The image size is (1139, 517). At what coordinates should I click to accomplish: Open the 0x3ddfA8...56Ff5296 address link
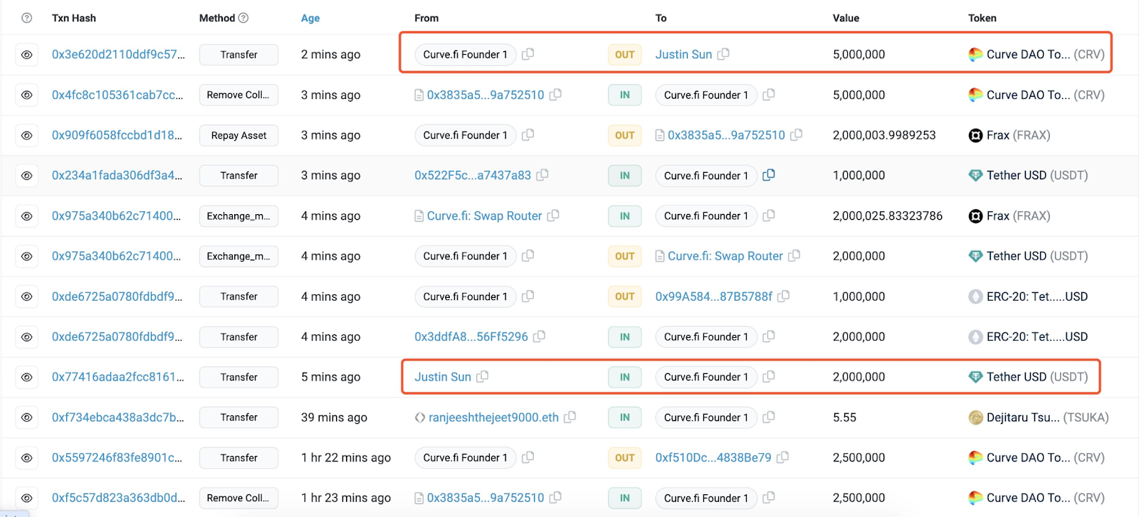pos(471,336)
